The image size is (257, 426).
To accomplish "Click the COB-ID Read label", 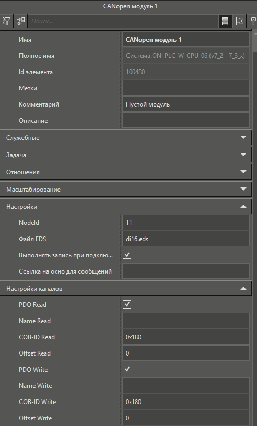I will point(37,337).
